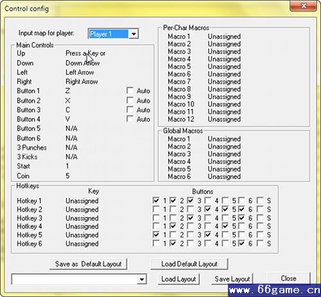Viewport: 321px width, 297px height.
Task: Click the layout name input field
Action: pos(74,279)
